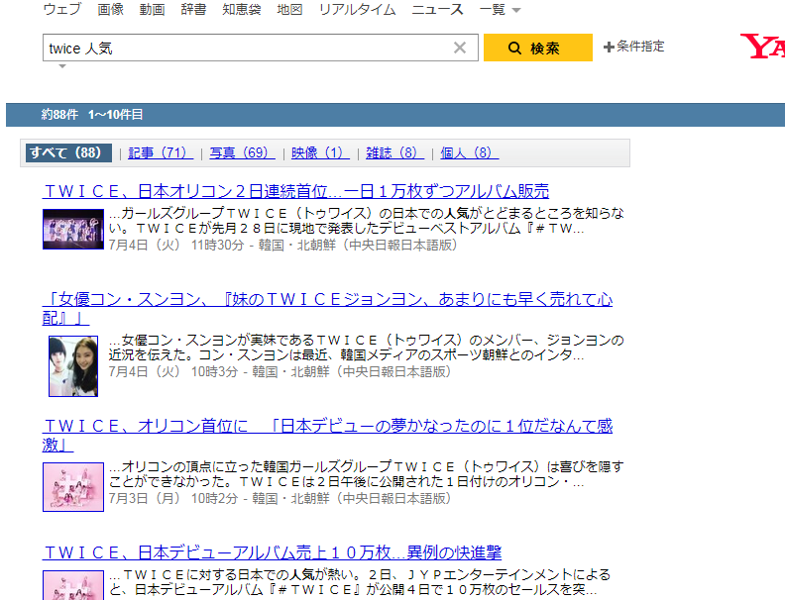Click the two-person portrait thumbnail
This screenshot has width=785, height=600.
pyautogui.click(x=73, y=365)
